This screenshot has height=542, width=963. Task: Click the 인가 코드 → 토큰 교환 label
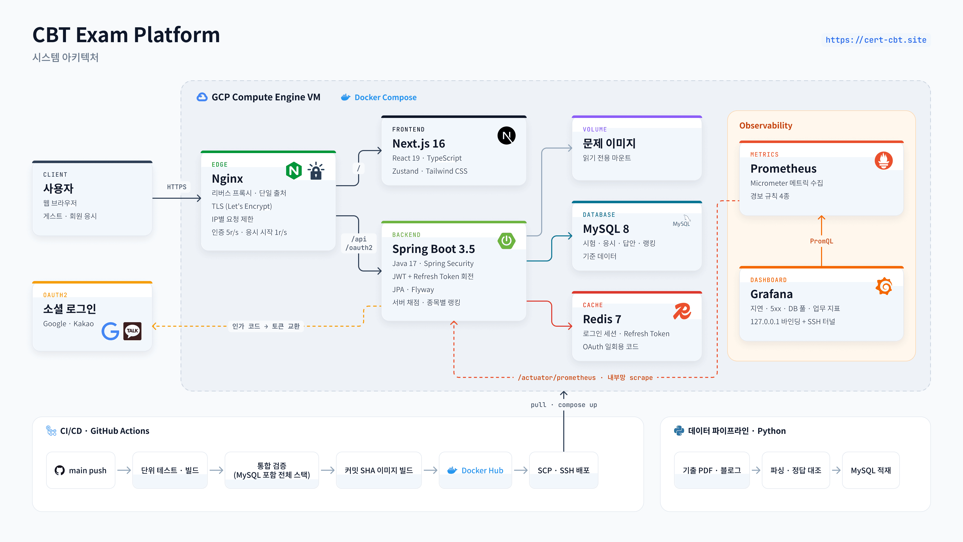pyautogui.click(x=266, y=326)
